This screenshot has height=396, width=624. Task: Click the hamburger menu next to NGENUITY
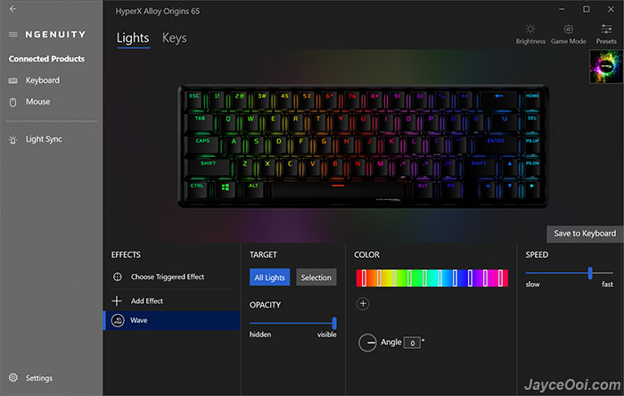coord(13,35)
